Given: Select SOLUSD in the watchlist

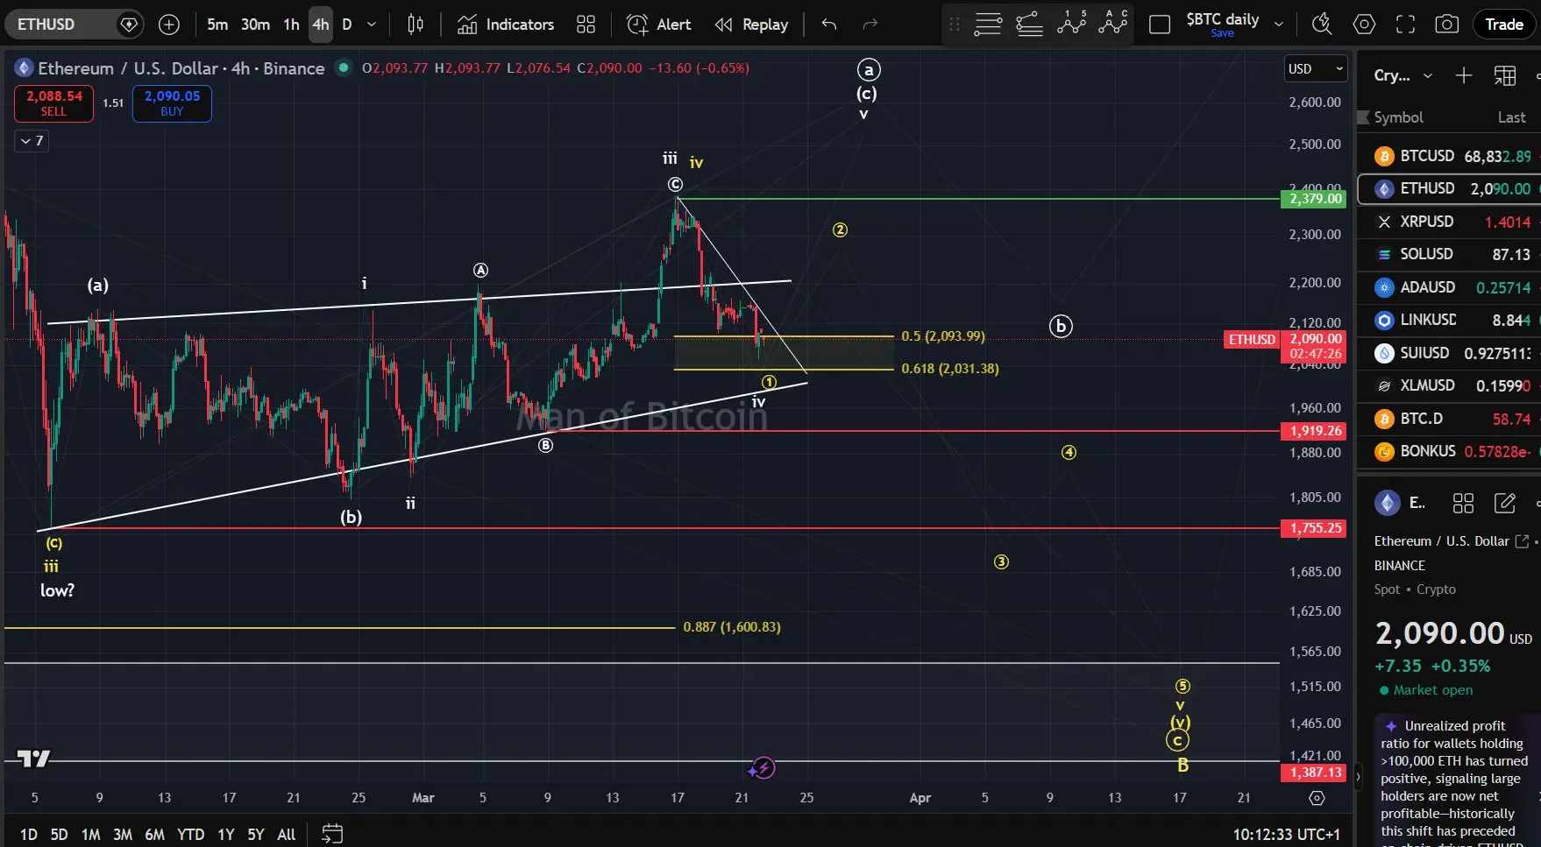Looking at the screenshot, I should coord(1449,254).
